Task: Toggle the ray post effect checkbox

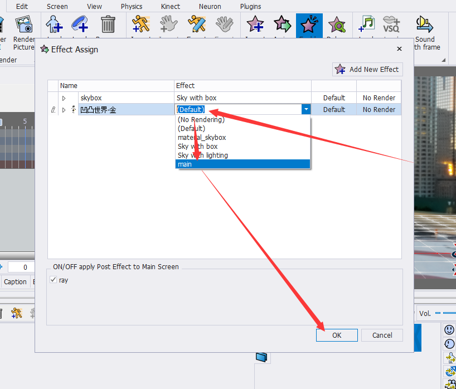Action: click(x=53, y=280)
